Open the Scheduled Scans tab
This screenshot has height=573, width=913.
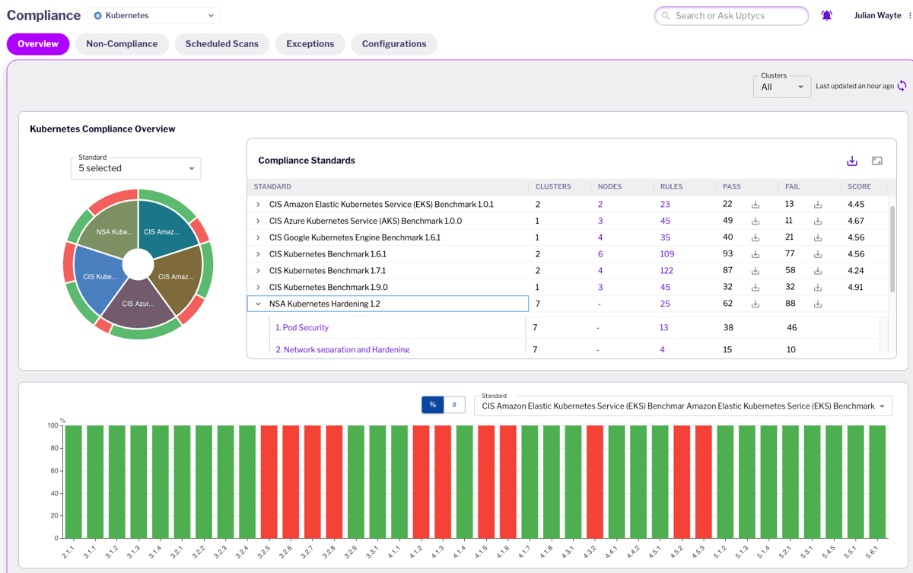coord(222,44)
